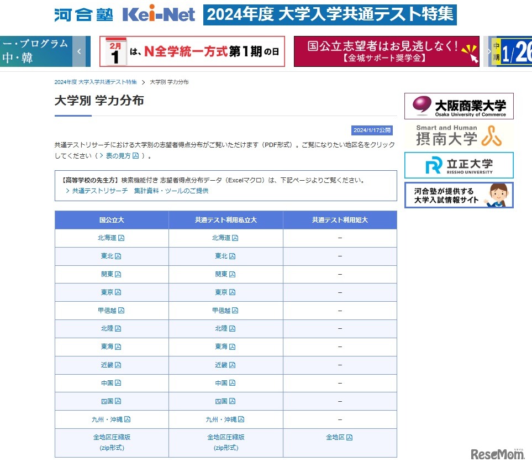Open the 金城サポート奨学金 banner

point(387,51)
